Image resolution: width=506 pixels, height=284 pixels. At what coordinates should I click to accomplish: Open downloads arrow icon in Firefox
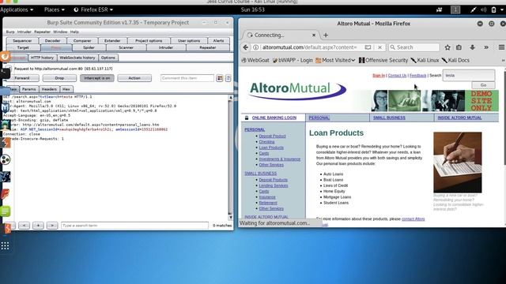[x=473, y=47]
